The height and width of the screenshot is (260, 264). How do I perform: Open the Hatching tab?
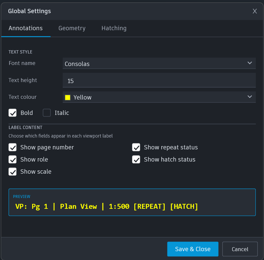tap(114, 28)
